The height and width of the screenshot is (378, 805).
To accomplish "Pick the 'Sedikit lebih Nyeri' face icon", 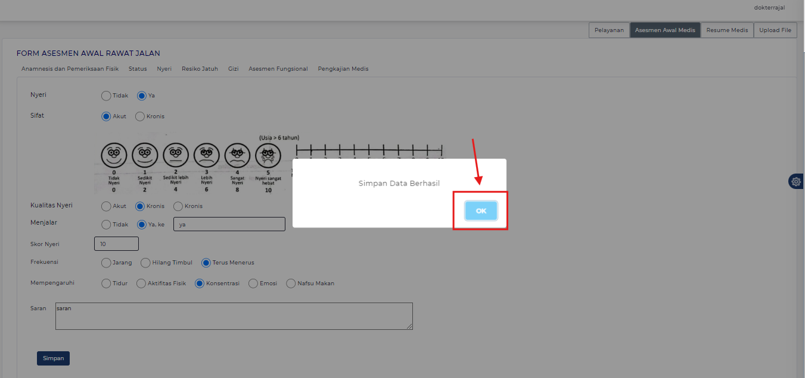I will click(x=175, y=156).
